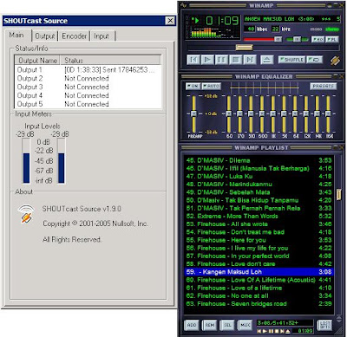
Task: Click the scrolling song title display
Action: pyautogui.click(x=292, y=19)
